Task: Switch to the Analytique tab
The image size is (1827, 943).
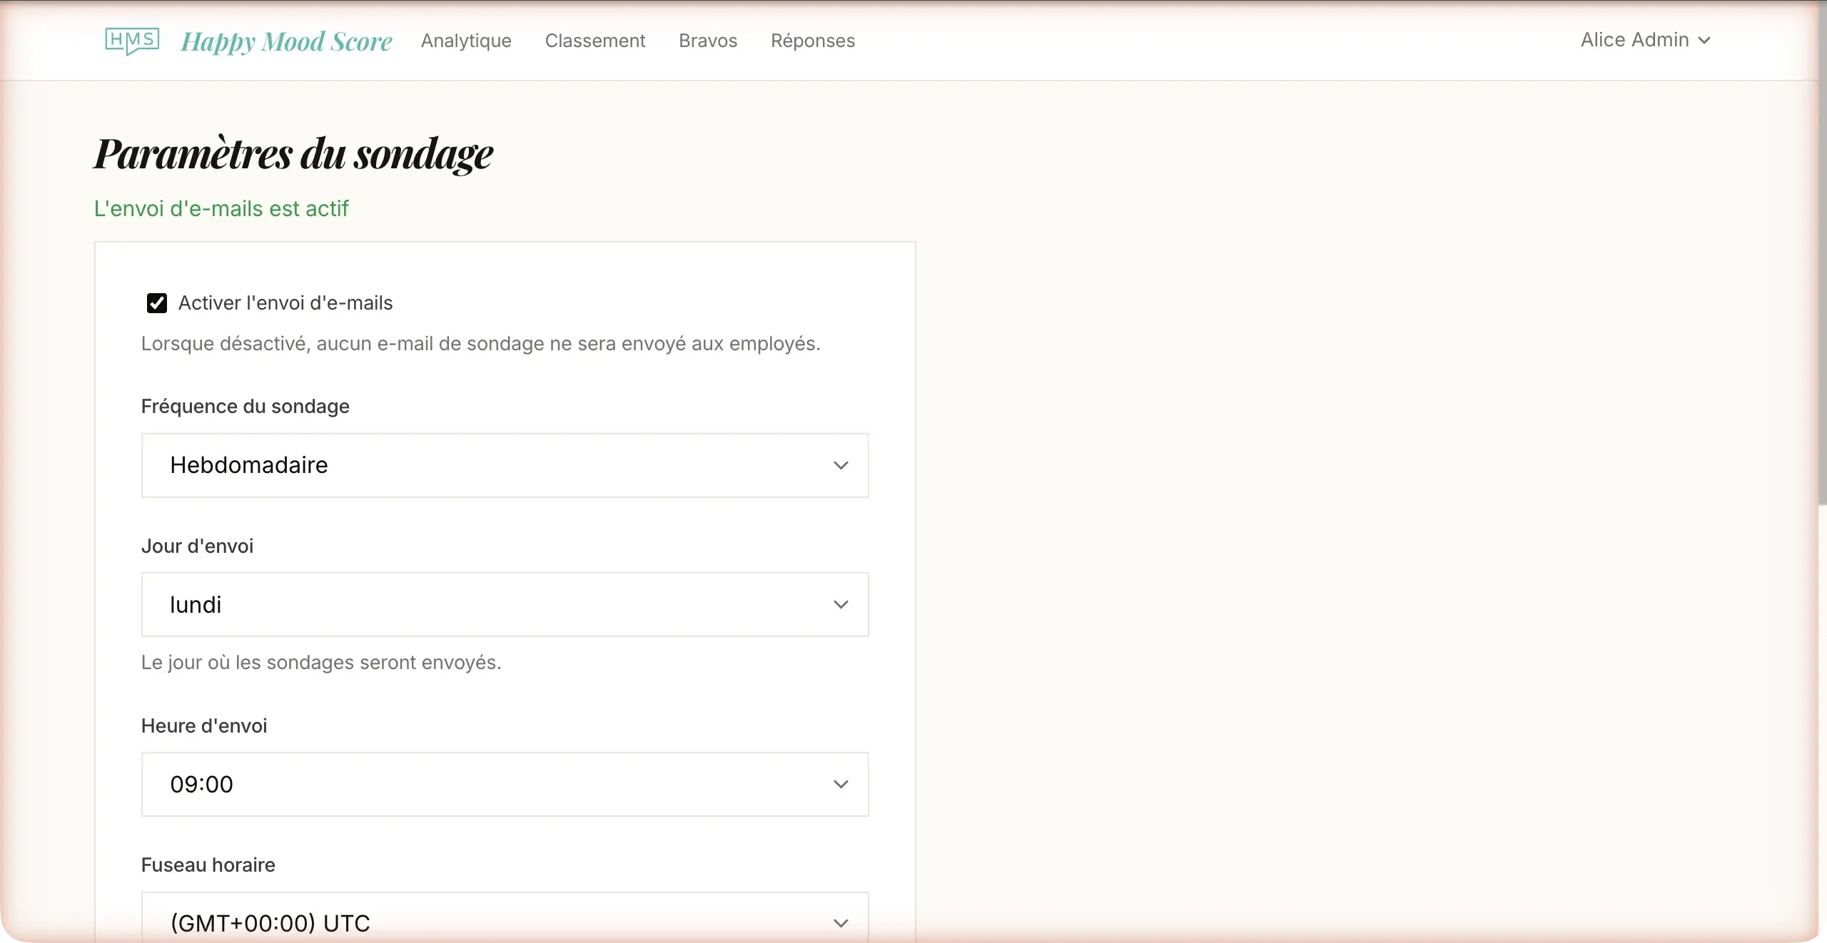Action: click(465, 41)
